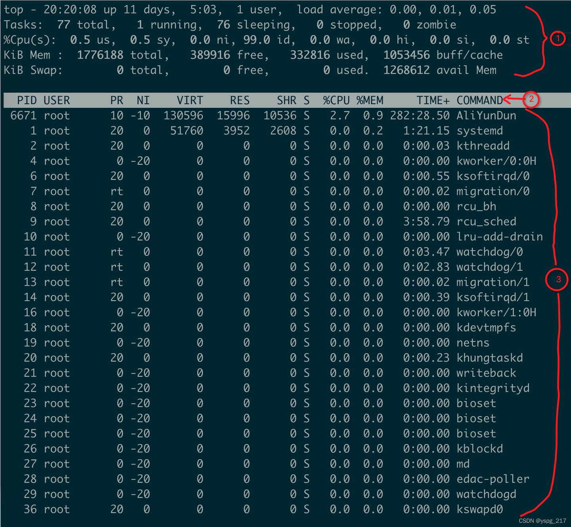
Task: Click the VIRT column header
Action: click(x=190, y=100)
